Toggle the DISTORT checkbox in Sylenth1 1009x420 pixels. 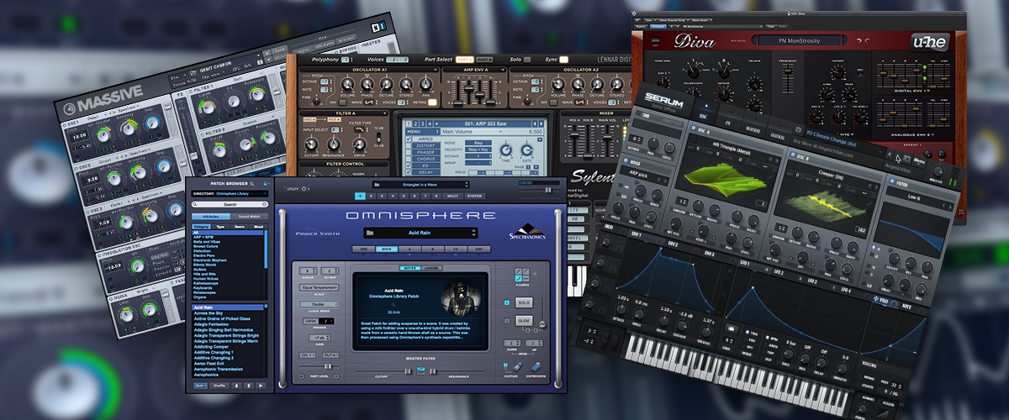coord(409,145)
